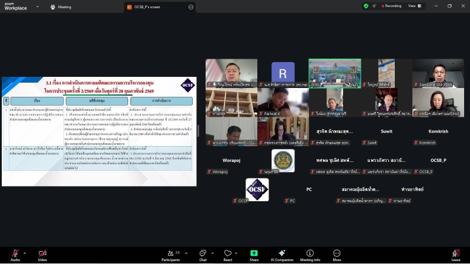Unmute microphone with the Audio button
This screenshot has width=470, height=264.
click(15, 255)
